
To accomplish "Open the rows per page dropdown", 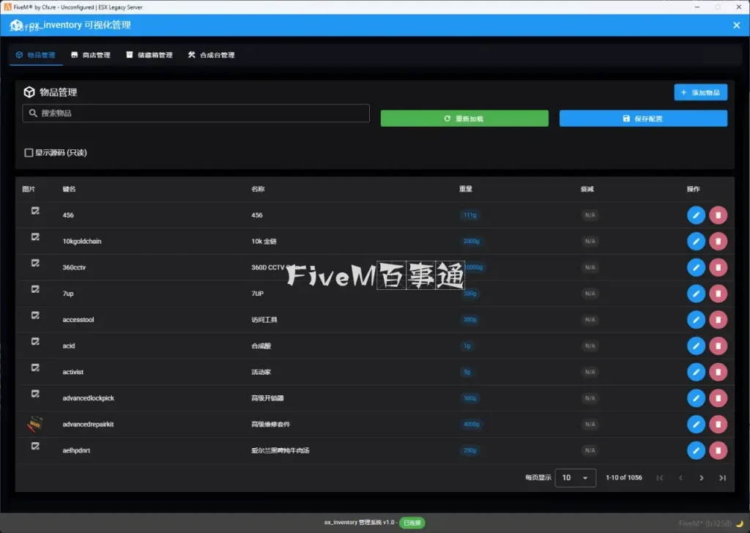I will click(575, 478).
